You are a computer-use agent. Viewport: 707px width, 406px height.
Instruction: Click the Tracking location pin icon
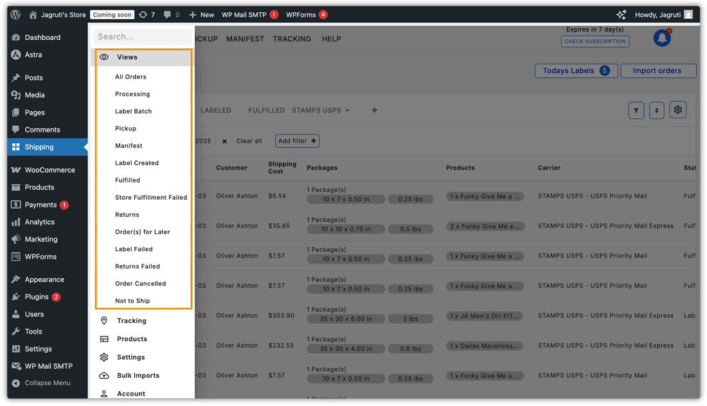[104, 321]
